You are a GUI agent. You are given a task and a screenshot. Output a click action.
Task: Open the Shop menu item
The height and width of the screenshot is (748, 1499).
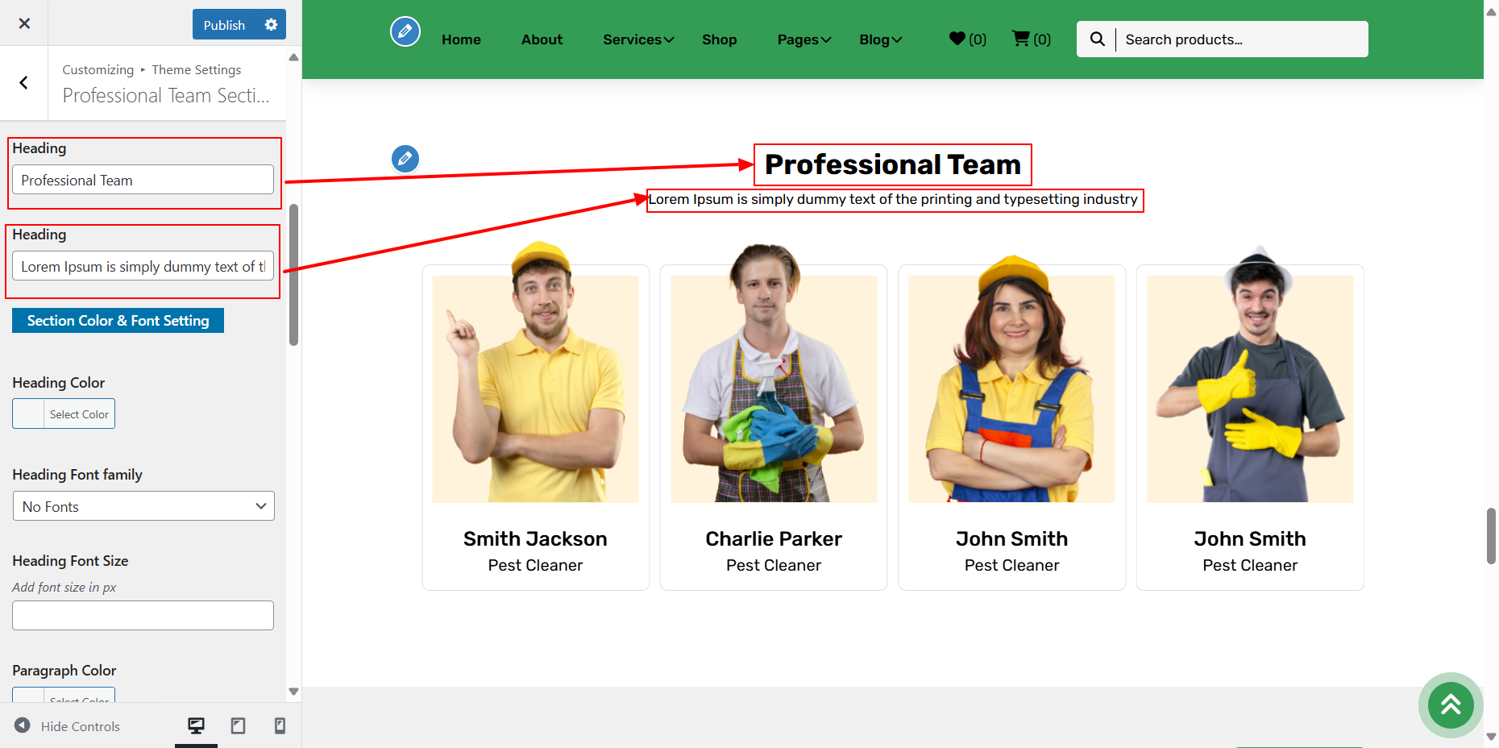pyautogui.click(x=719, y=39)
